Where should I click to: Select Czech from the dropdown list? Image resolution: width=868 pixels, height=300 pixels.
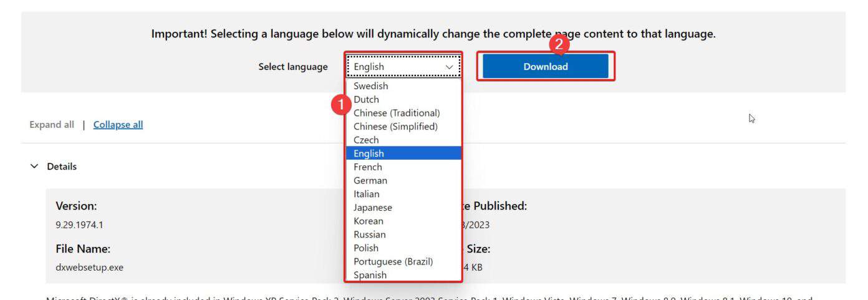[x=366, y=140]
